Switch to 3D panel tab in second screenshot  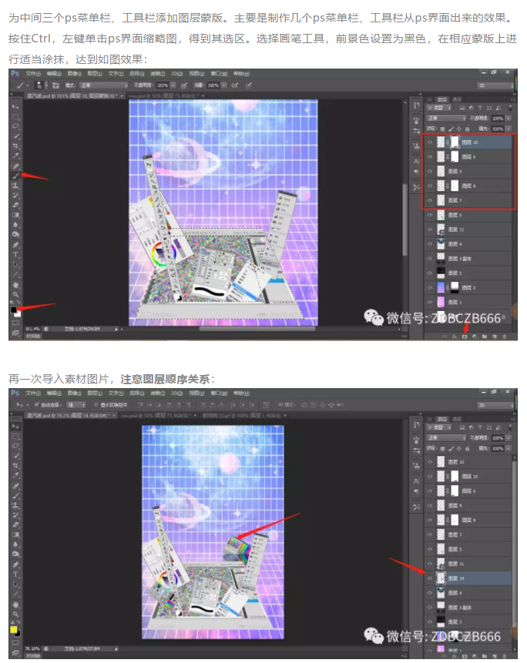click(430, 419)
